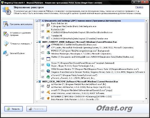Disable the CTFMON.EXE autorun checkbox
The image size is (150, 118).
(x=43, y=46)
